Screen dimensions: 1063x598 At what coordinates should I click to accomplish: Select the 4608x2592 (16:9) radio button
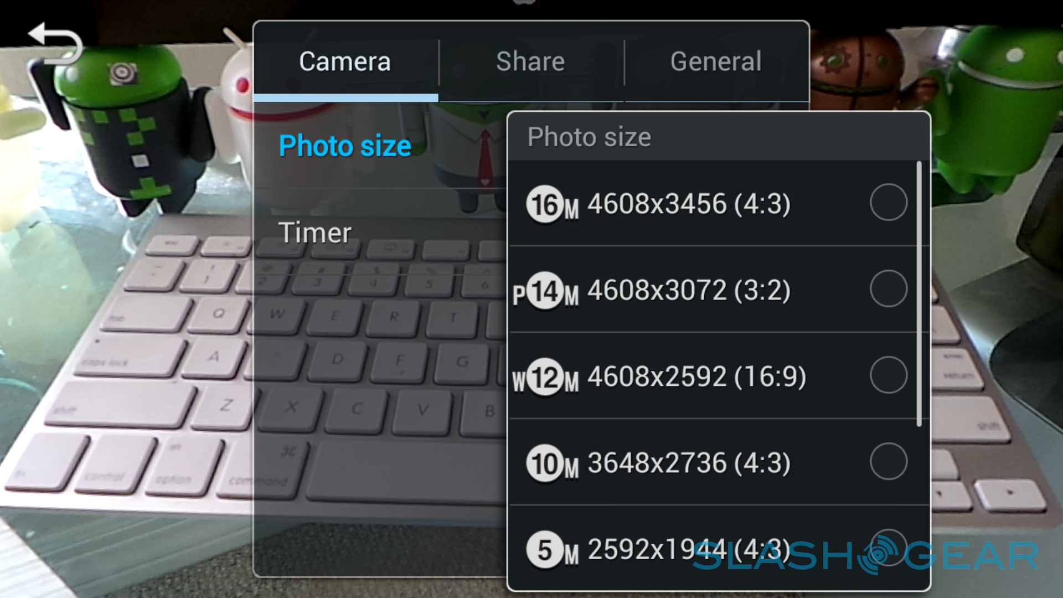point(888,375)
